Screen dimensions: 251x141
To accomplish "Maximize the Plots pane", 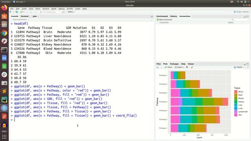I will pos(247,64).
